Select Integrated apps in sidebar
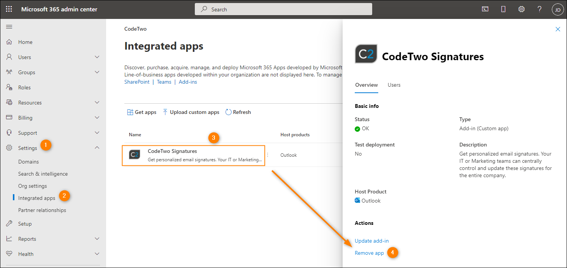567x268 pixels. [37, 198]
